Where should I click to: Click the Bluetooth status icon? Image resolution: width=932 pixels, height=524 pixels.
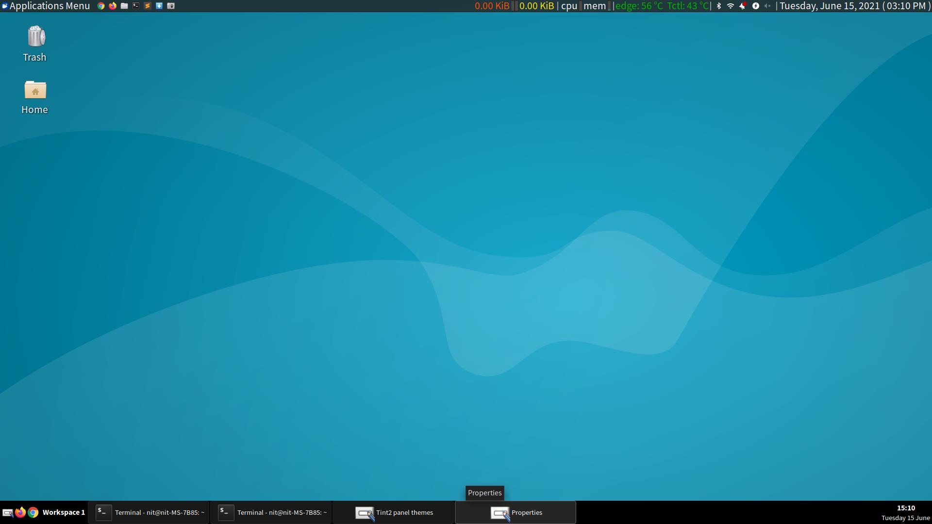coord(718,6)
